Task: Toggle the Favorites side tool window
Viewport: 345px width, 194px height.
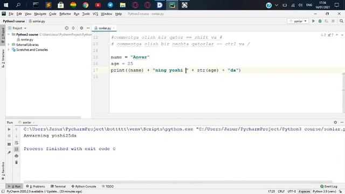Action: point(3,171)
